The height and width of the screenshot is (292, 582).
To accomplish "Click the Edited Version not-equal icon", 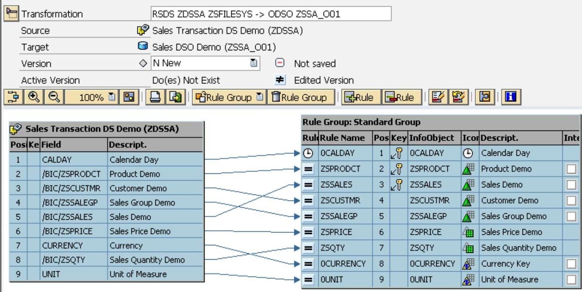I will 280,80.
